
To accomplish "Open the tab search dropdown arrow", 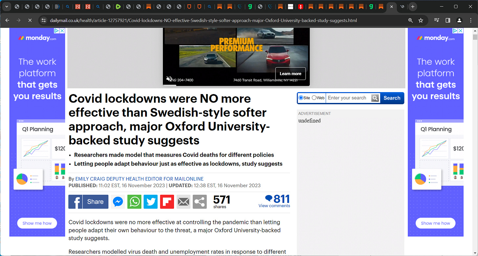I will pos(6,7).
